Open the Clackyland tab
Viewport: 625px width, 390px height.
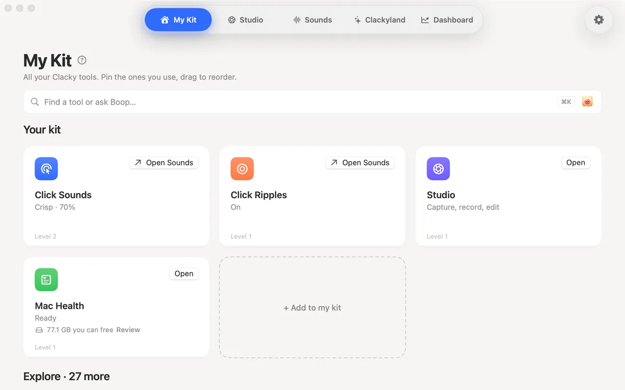coord(380,20)
